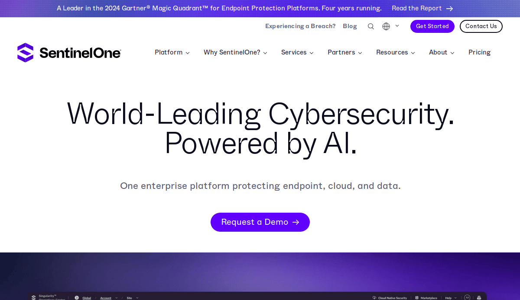
Task: Click the Marketplace icon in dashboard preview
Action: pos(417,297)
